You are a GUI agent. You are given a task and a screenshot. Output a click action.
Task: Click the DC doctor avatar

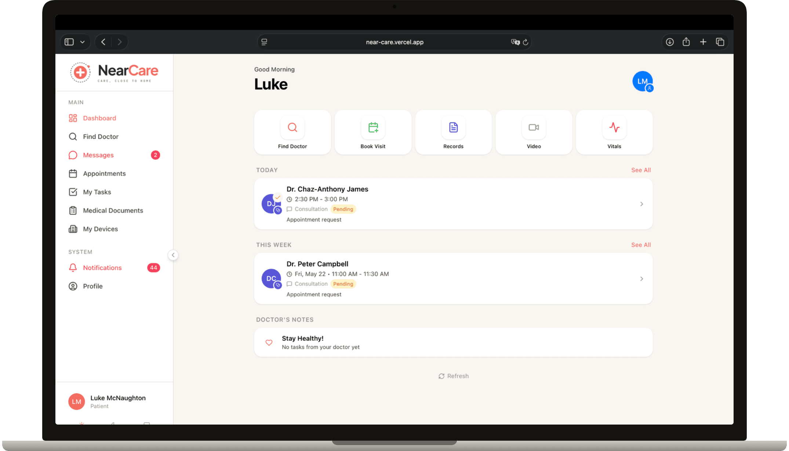pos(271,279)
